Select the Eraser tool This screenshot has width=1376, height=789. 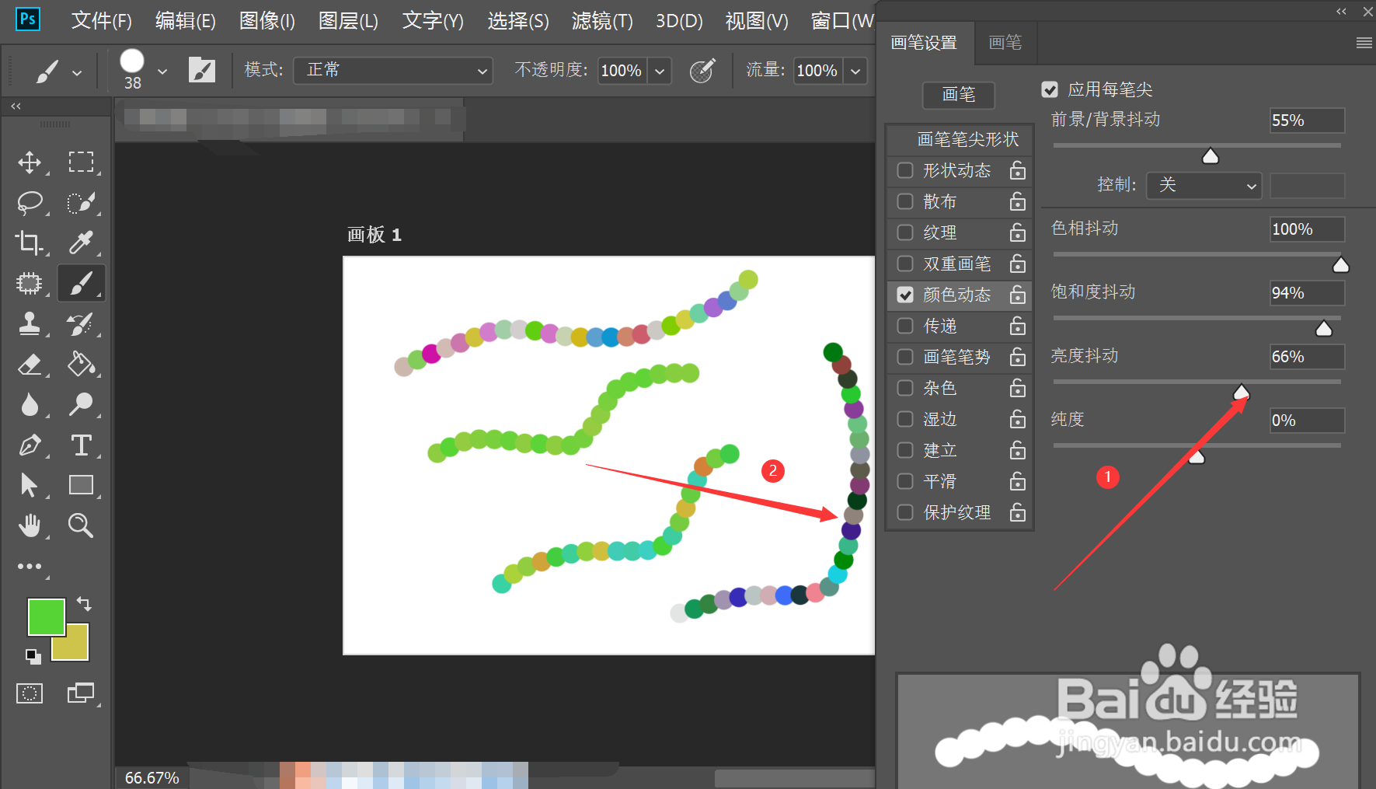click(30, 365)
